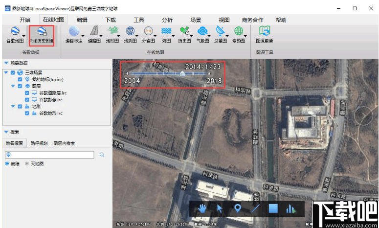Click the place name search input field

pyautogui.click(x=49, y=155)
